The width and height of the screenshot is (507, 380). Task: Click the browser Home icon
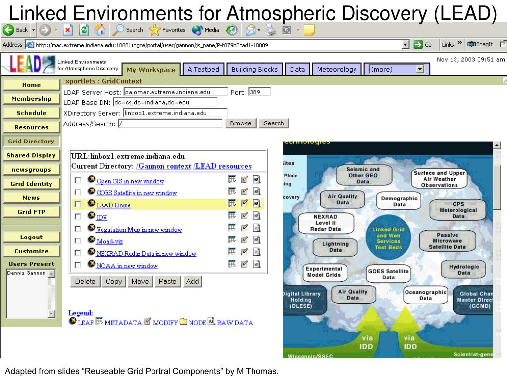(x=100, y=30)
